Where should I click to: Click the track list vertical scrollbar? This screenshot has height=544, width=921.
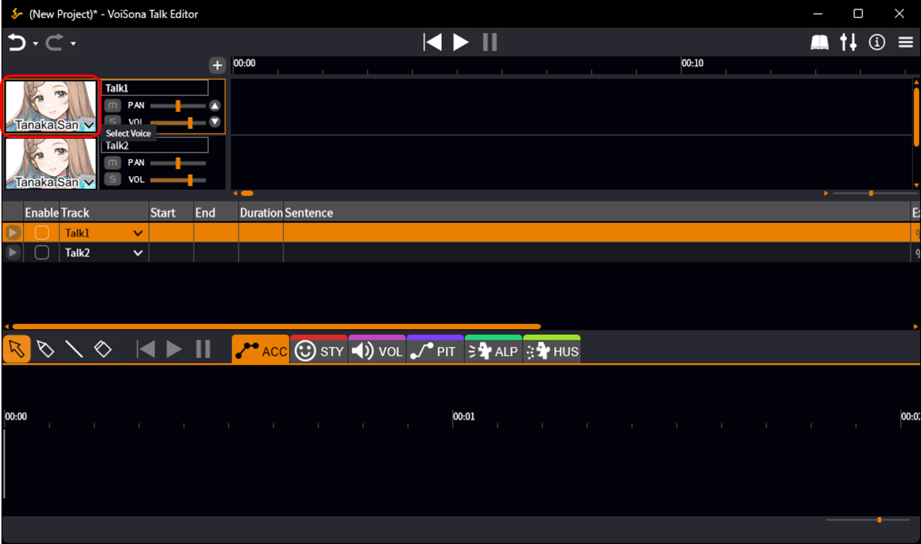pyautogui.click(x=916, y=116)
